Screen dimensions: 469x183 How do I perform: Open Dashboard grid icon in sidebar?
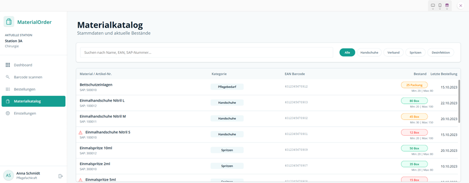[8, 65]
